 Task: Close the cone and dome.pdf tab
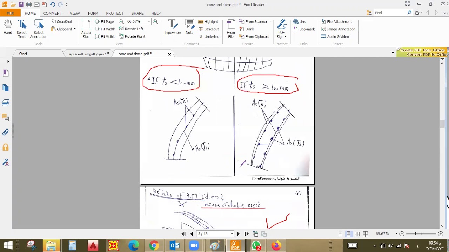[x=169, y=54]
